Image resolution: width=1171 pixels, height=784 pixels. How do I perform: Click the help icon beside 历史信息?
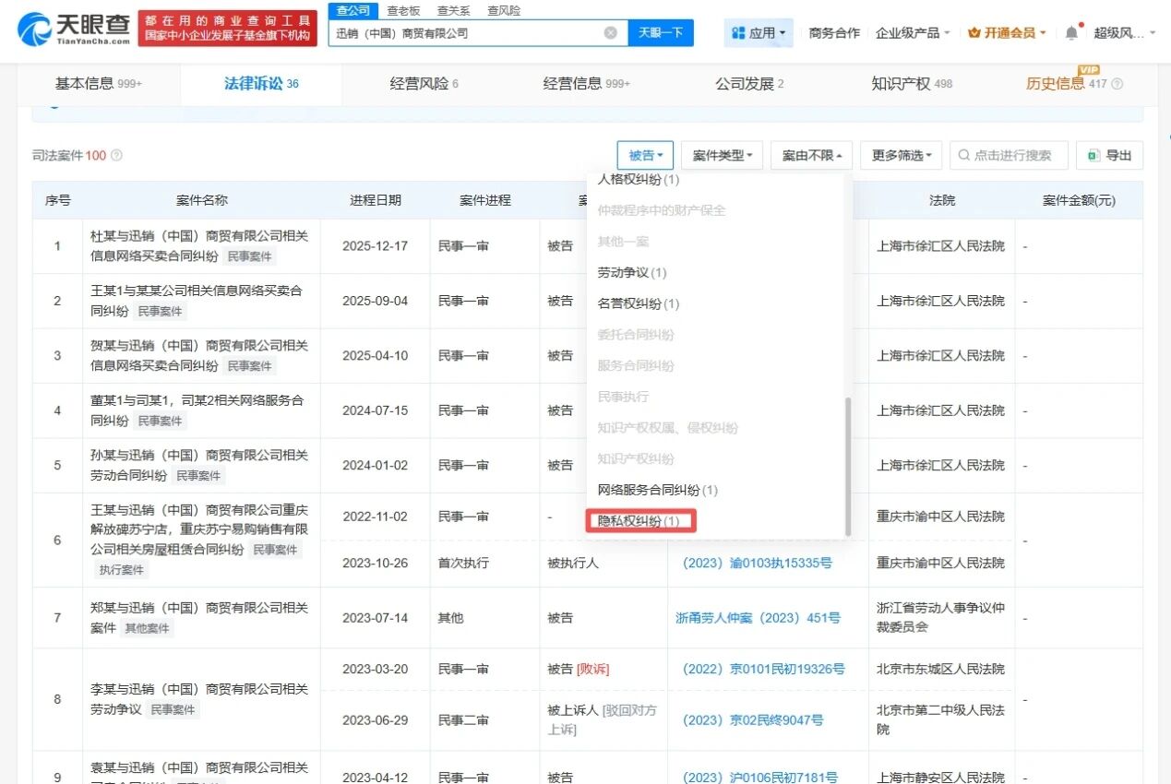click(1117, 84)
